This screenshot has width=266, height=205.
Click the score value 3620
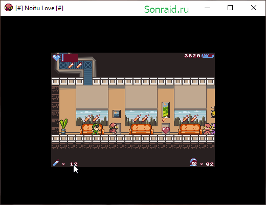click(192, 56)
